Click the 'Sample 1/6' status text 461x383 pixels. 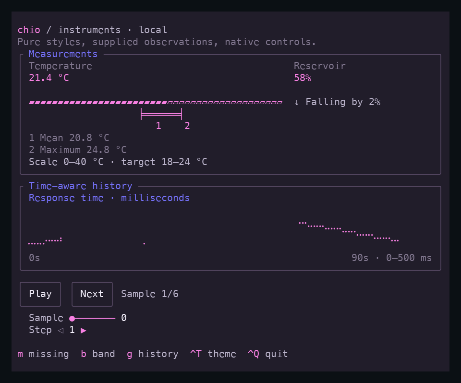pyautogui.click(x=150, y=294)
